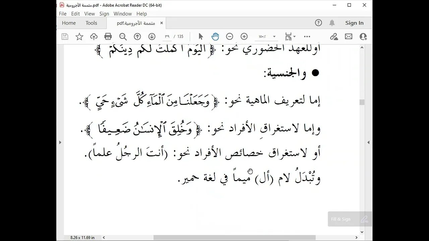Click the Adobe Acrobat PDF icon in title bar
Viewport: 429px width, 241px height.
[62, 5]
